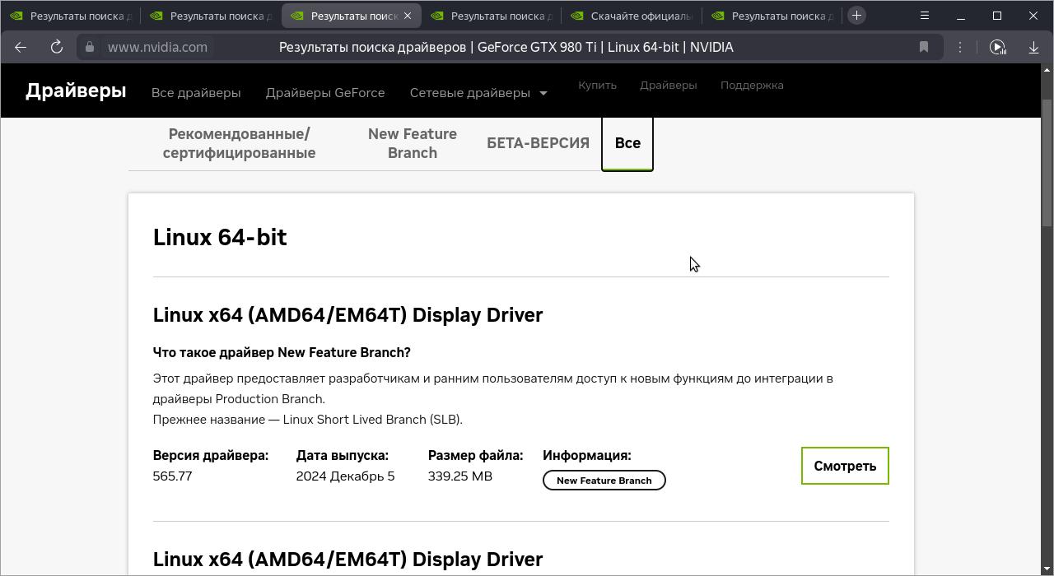Click the page vertical scrollbar thumb

pos(1047,162)
